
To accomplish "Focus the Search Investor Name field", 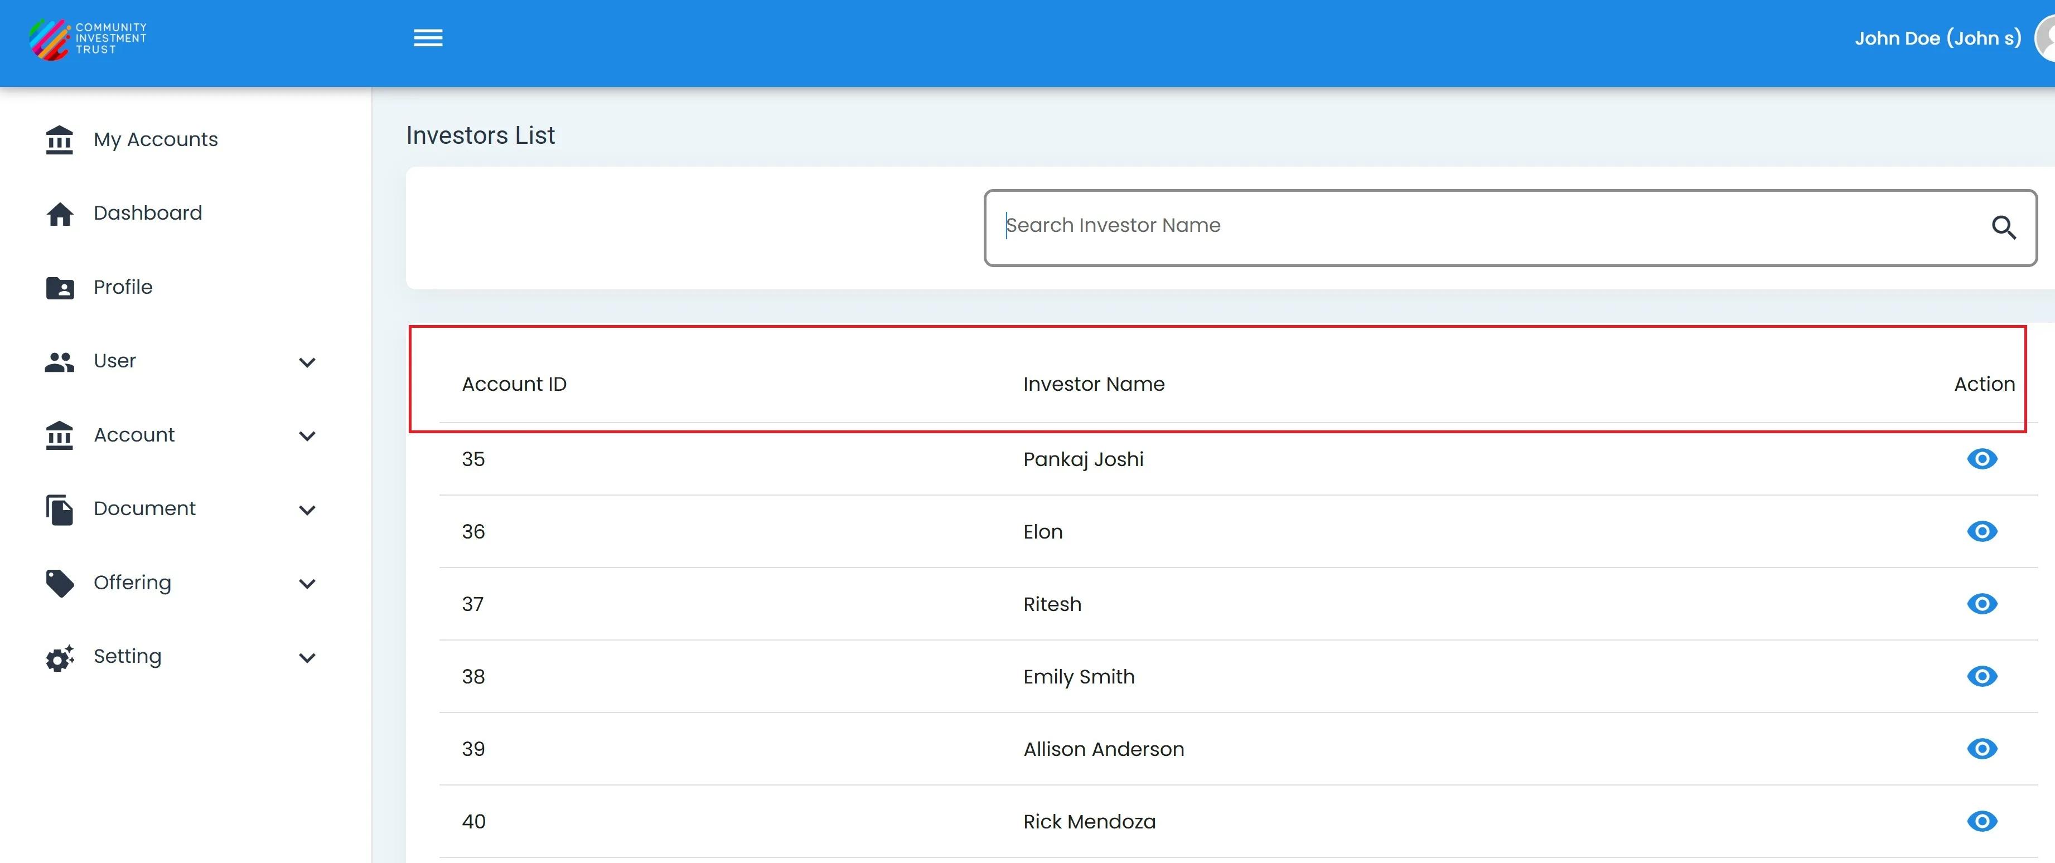I will (x=1484, y=226).
